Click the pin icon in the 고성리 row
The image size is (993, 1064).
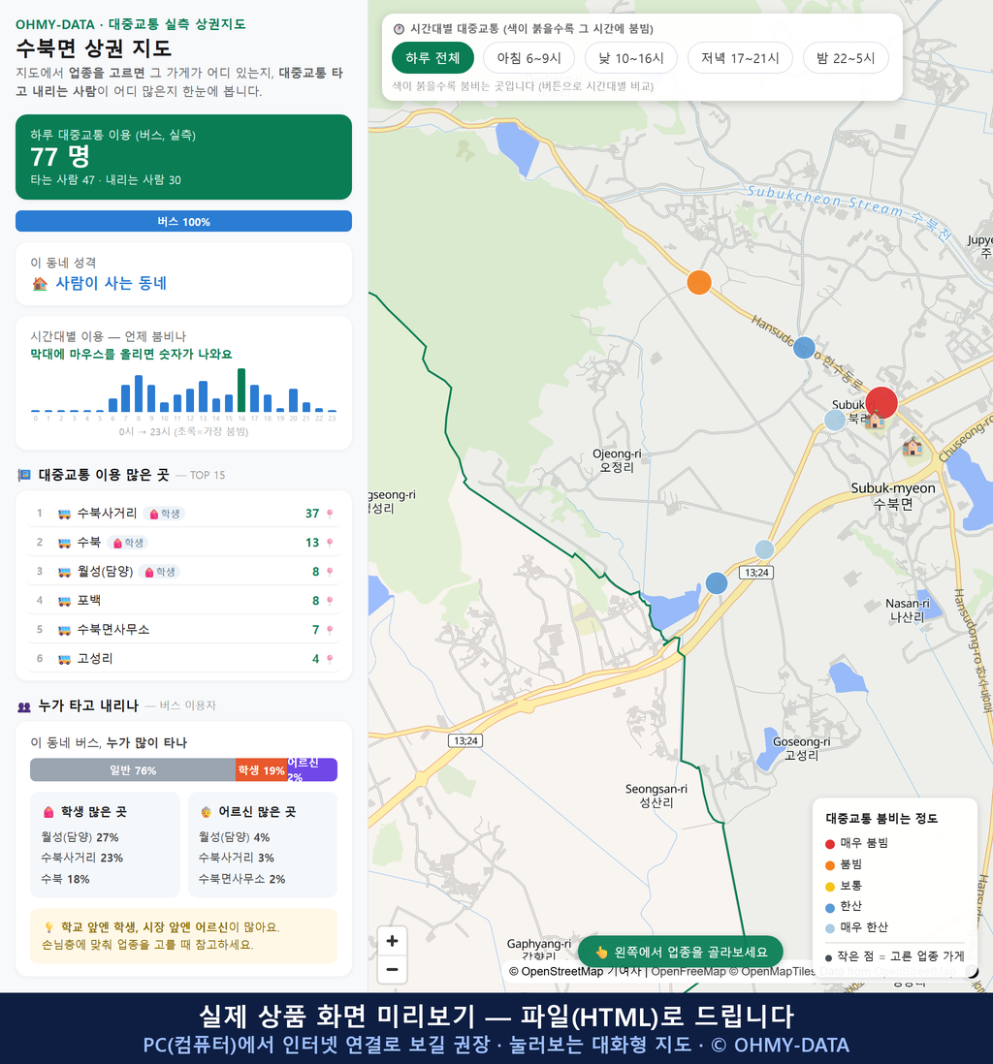[330, 659]
